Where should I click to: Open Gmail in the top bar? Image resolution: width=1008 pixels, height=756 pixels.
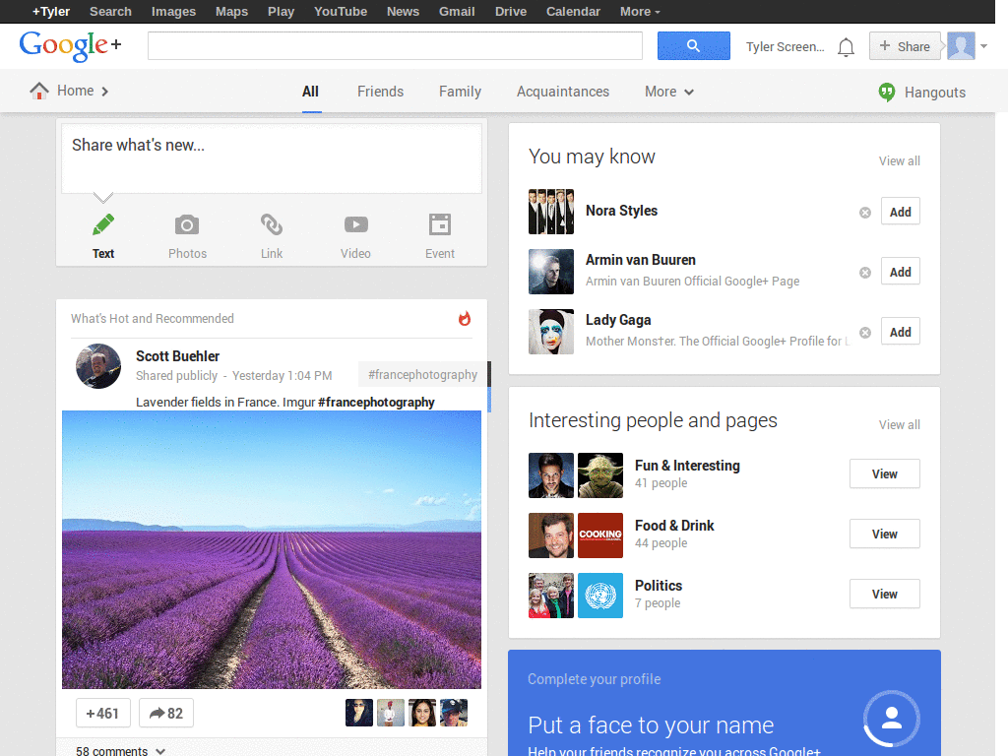tap(457, 12)
